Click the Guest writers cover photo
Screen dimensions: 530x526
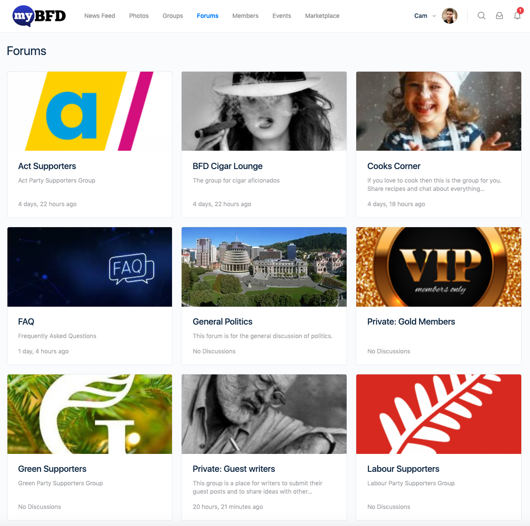tap(264, 414)
